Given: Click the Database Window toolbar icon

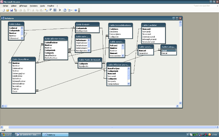Looking at the screenshot, I should (65, 10).
